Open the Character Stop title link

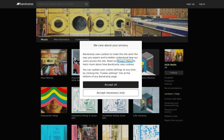point(49,116)
